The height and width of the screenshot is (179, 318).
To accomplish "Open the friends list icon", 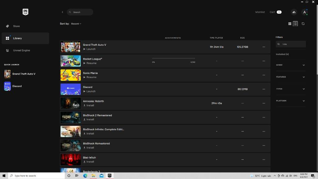I will [294, 12].
